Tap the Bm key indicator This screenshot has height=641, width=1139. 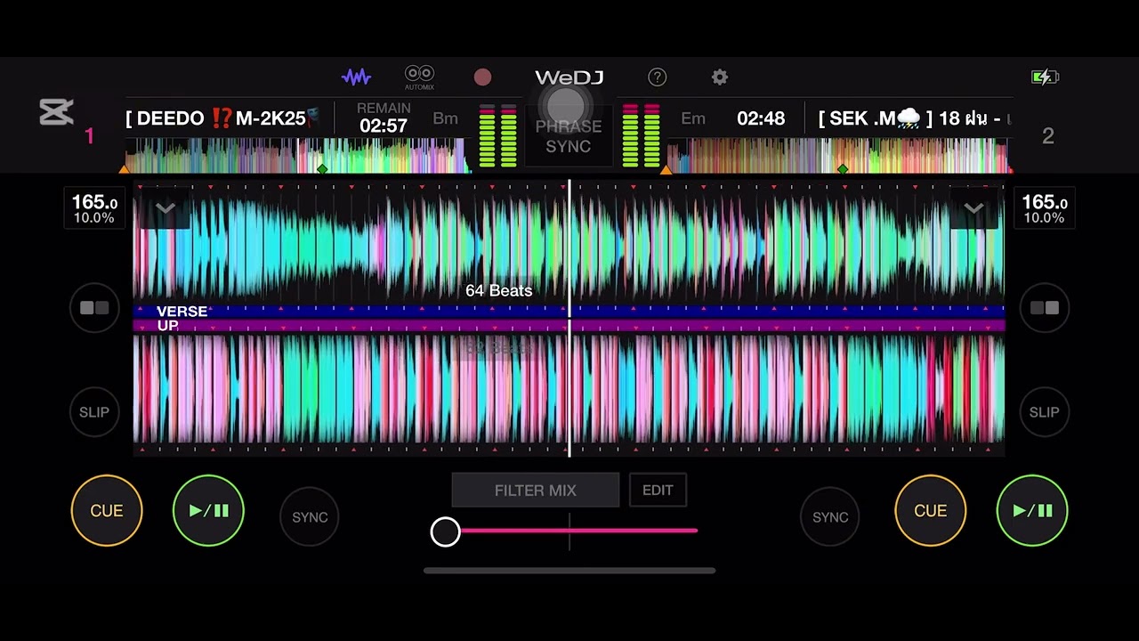[445, 118]
